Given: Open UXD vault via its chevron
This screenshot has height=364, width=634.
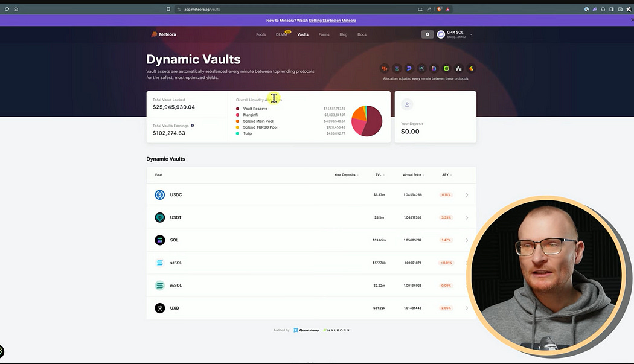Looking at the screenshot, I should pos(467,308).
